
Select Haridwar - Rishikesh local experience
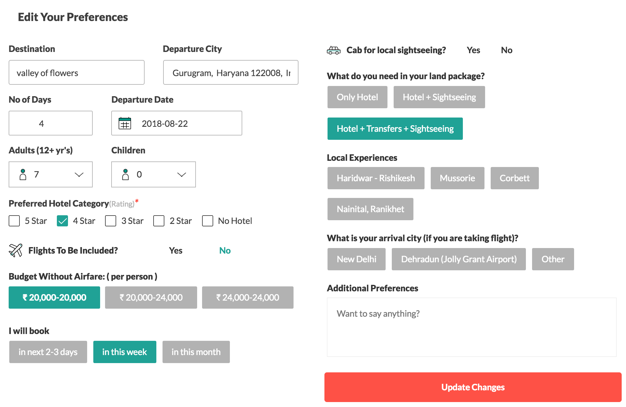(376, 178)
